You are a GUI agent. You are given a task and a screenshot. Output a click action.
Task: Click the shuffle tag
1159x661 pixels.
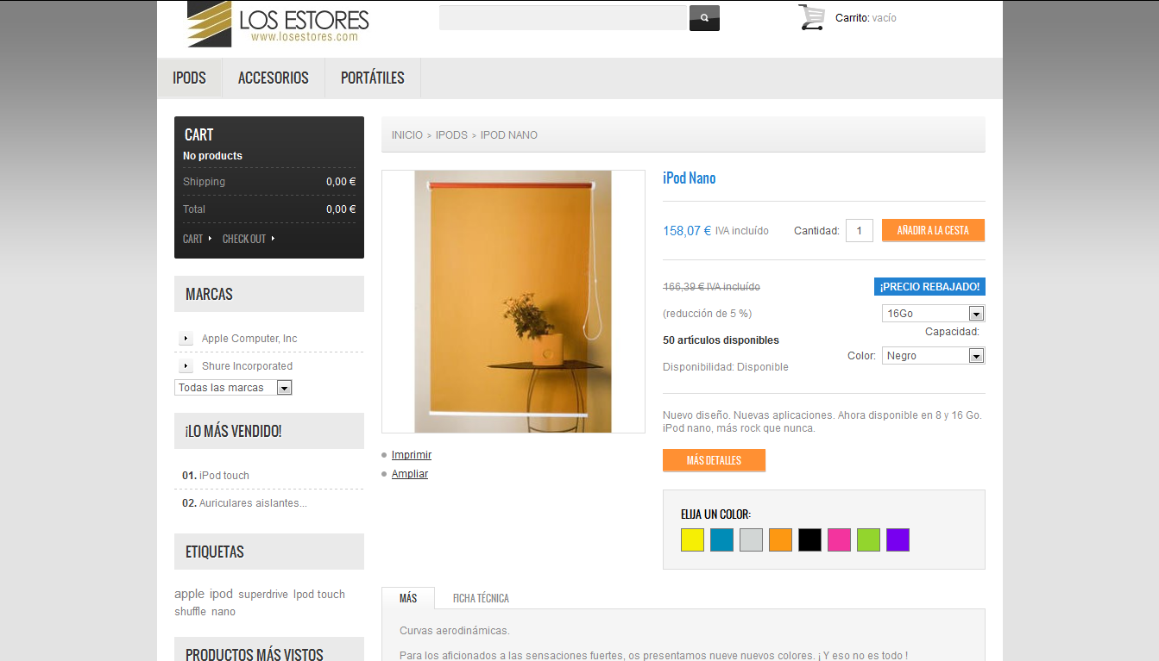(x=191, y=612)
